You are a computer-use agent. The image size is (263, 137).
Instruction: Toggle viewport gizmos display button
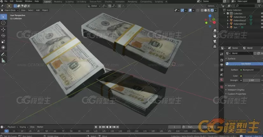click(182, 10)
